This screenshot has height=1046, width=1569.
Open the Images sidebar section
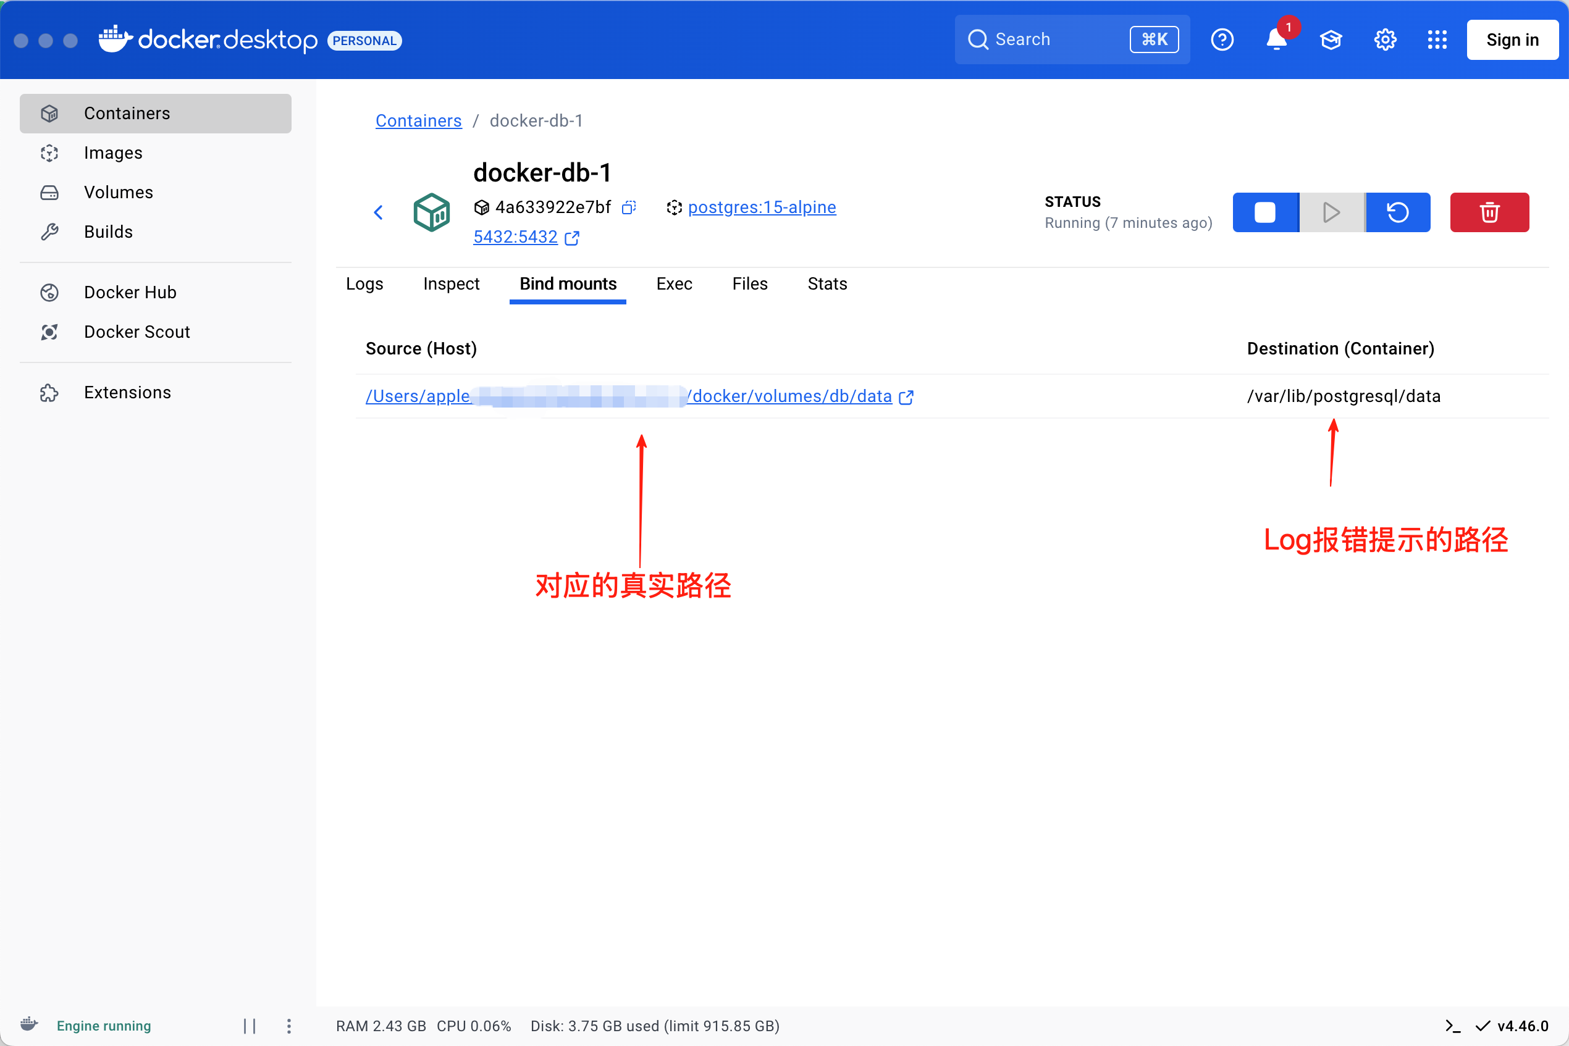156,153
